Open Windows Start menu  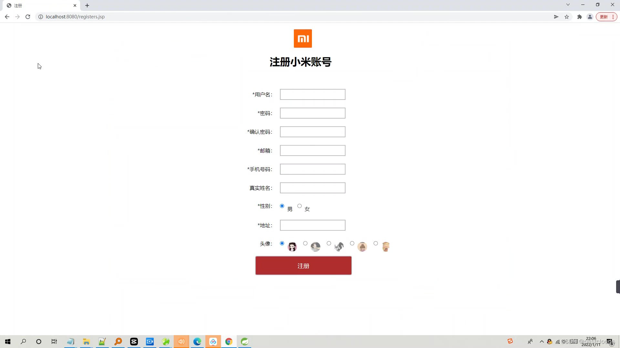point(8,342)
